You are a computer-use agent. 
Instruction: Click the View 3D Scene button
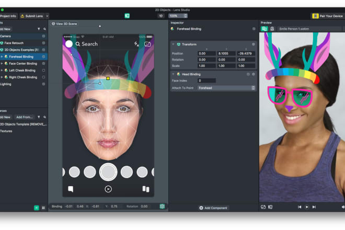pyautogui.click(x=64, y=24)
